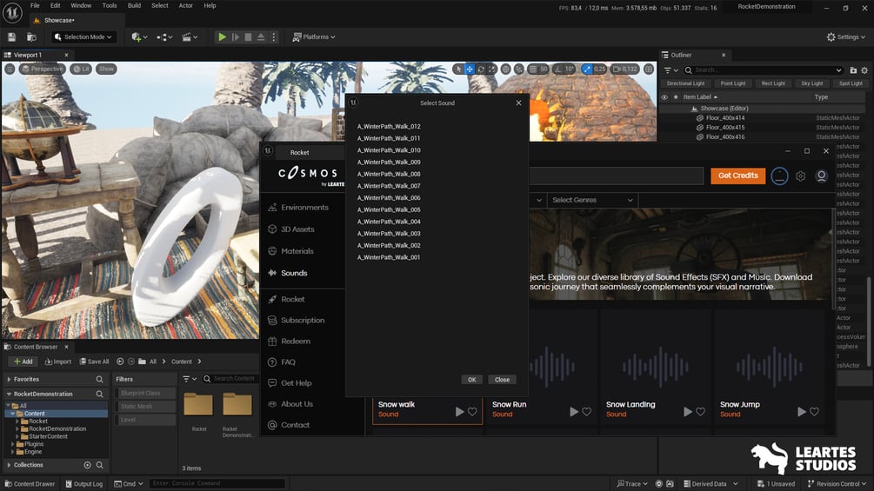
Task: Open play options three-dot menu
Action: point(274,36)
